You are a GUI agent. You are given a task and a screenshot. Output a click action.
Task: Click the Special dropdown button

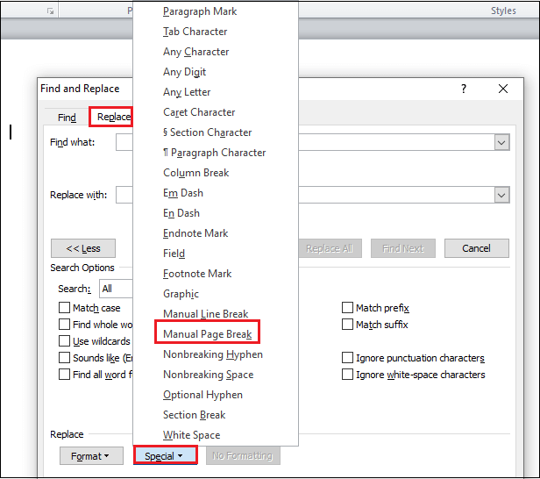click(166, 456)
